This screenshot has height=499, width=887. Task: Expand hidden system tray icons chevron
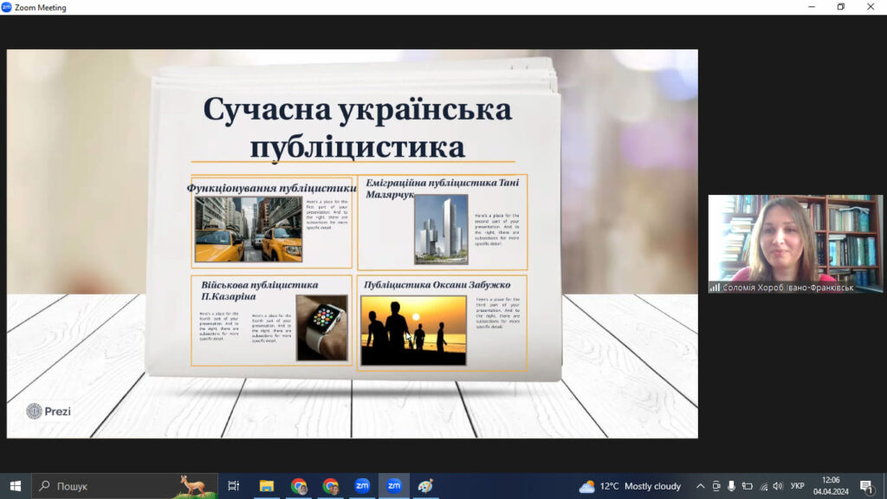click(701, 486)
